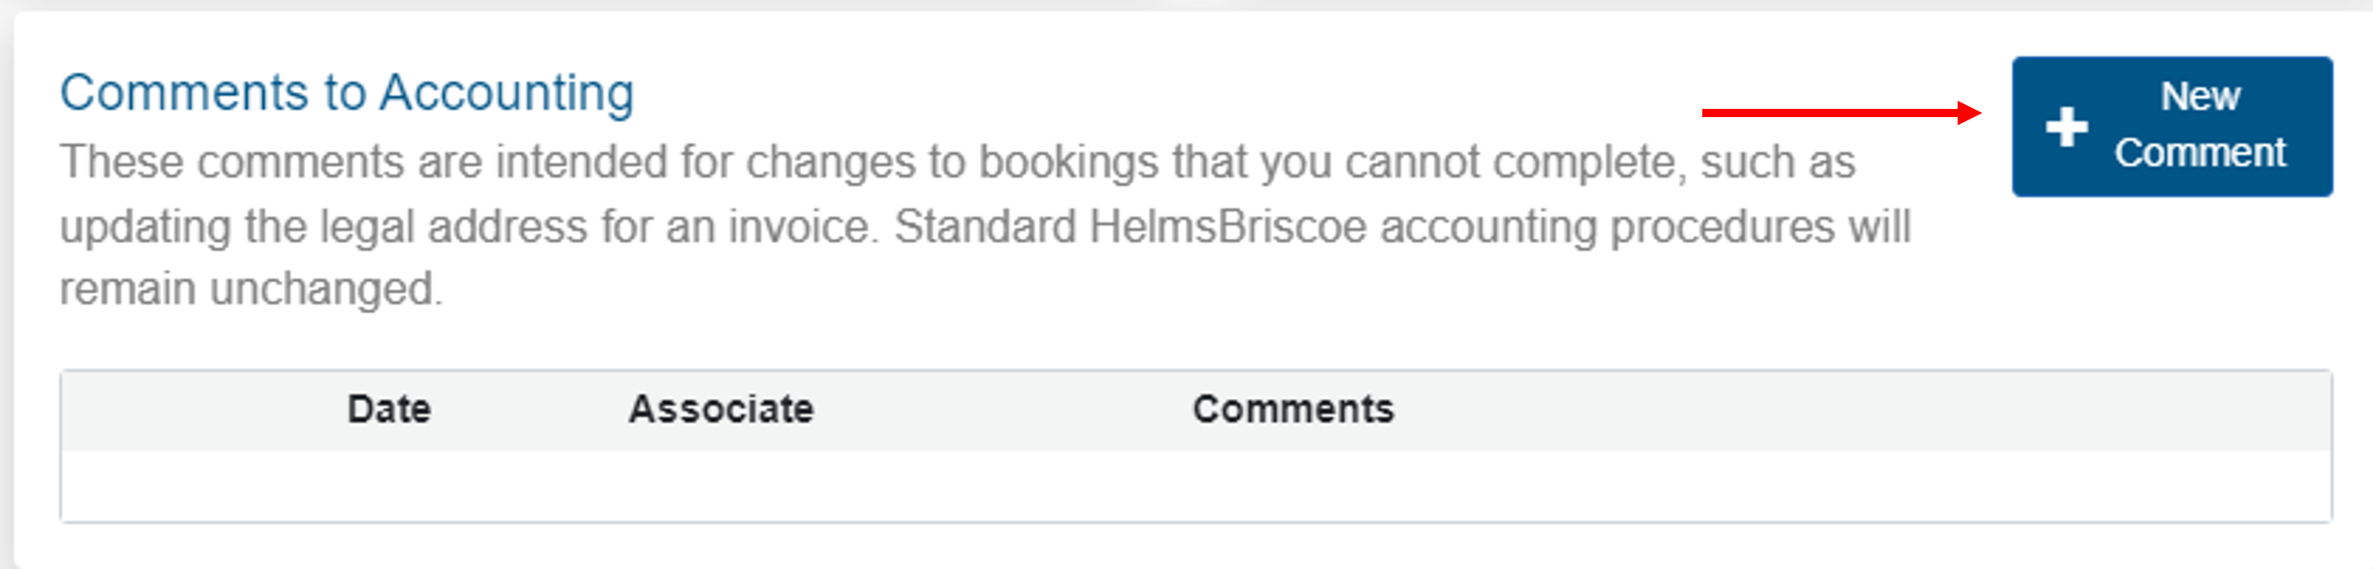The image size is (2373, 569).
Task: Click the Associate column header
Action: pos(721,410)
